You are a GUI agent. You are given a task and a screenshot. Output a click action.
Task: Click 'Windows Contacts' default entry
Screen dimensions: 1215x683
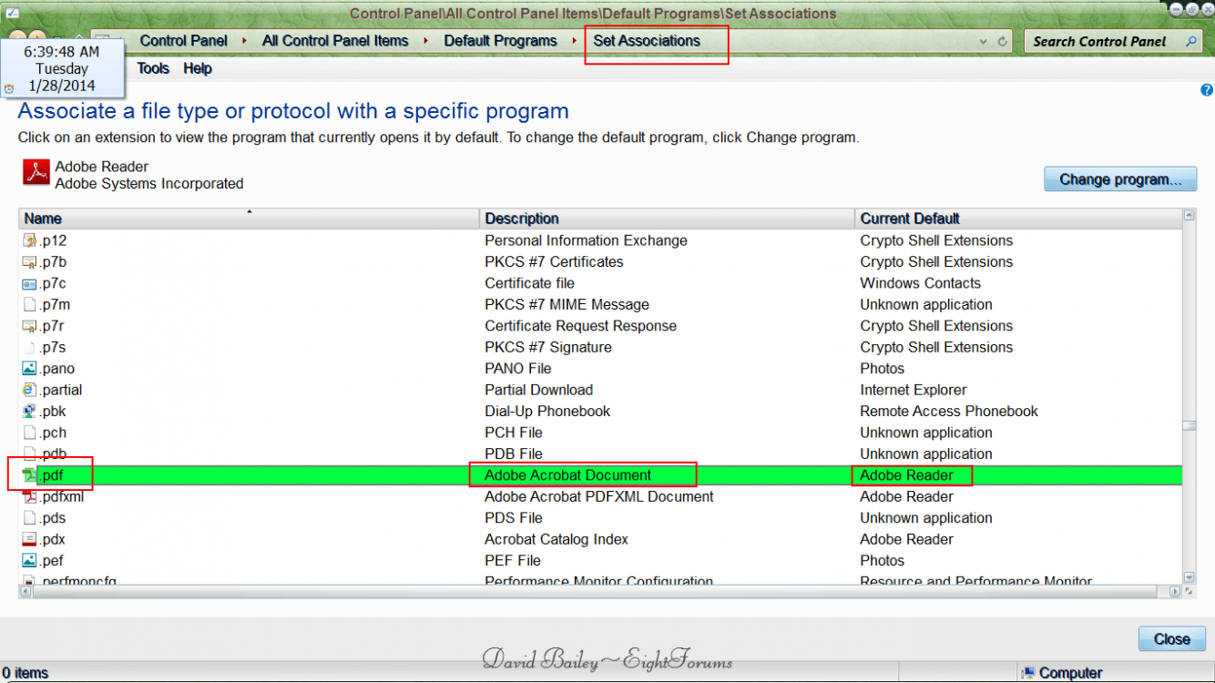[921, 283]
